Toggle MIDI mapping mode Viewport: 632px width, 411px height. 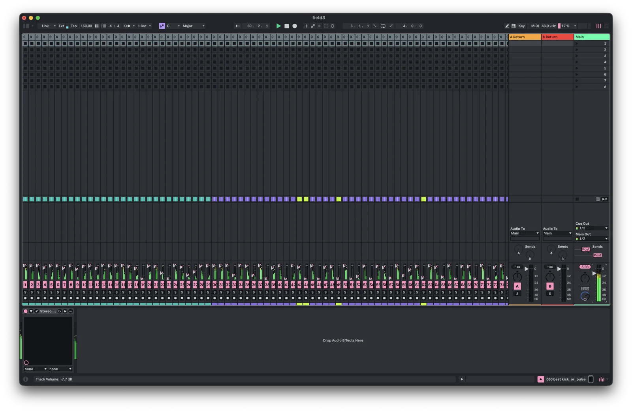[x=535, y=26]
